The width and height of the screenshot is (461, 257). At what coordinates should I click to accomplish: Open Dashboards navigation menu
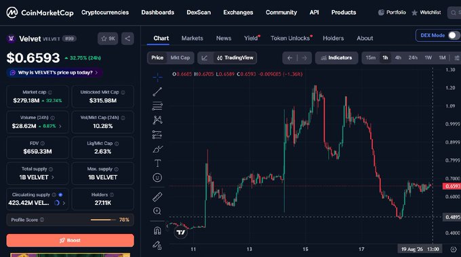pos(157,13)
